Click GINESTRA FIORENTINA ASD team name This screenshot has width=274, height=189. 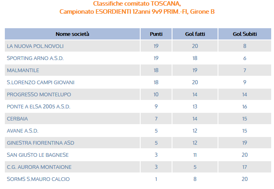pyautogui.click(x=41, y=143)
